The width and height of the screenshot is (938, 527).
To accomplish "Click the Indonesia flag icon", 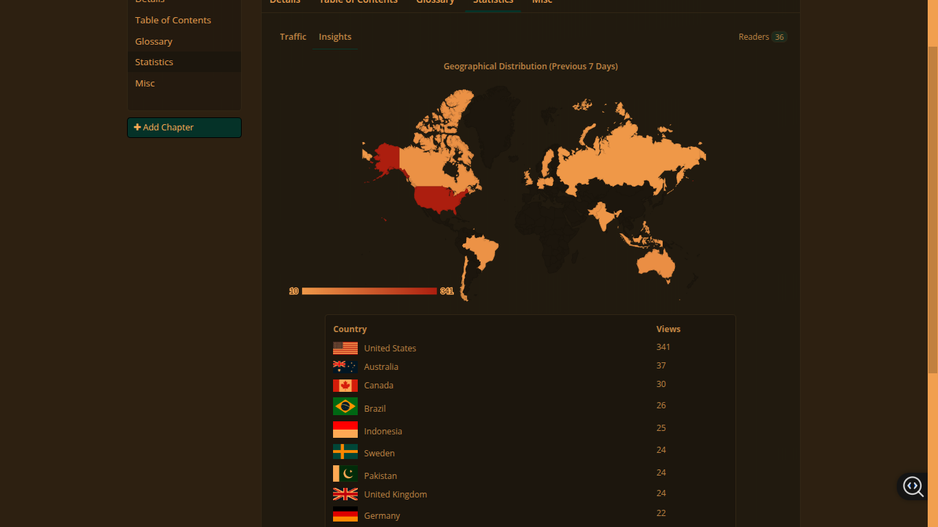I will [x=345, y=430].
